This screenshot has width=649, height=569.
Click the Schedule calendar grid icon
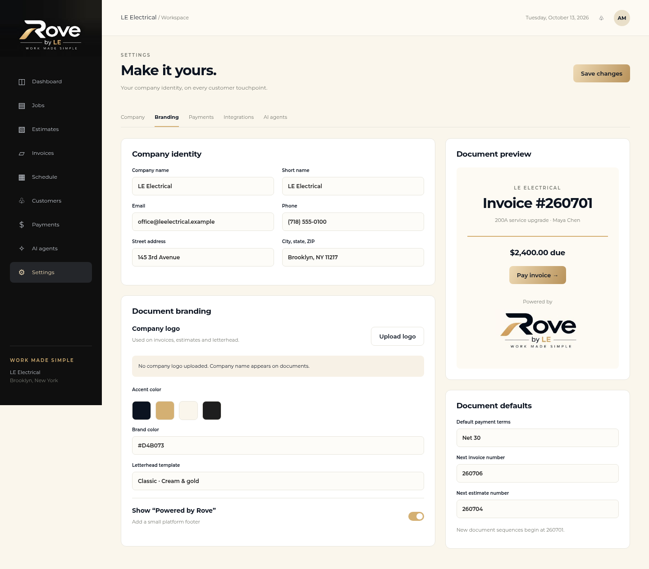[22, 177]
